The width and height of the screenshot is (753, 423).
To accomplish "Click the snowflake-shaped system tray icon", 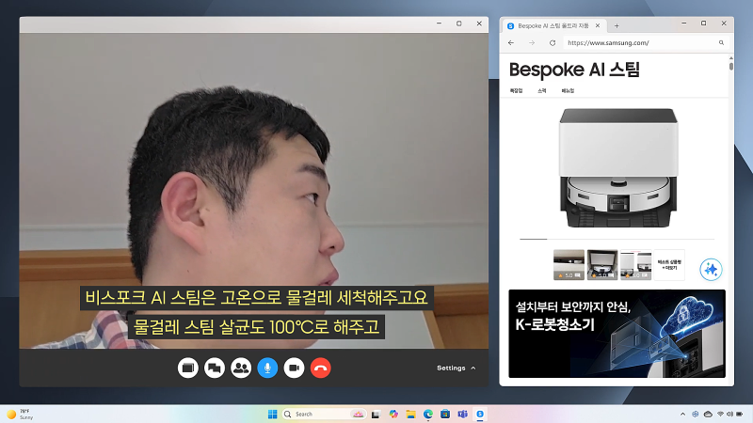I will pyautogui.click(x=695, y=414).
